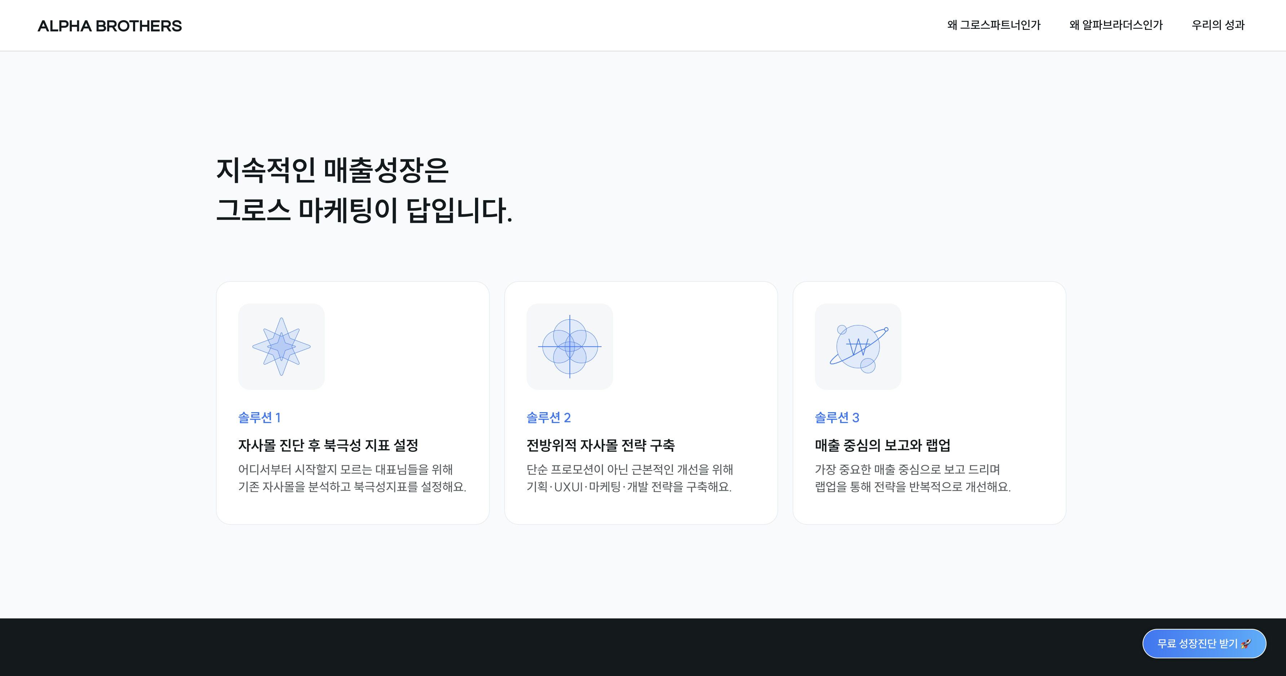Click the rocket emoji on the floating button
This screenshot has height=676, width=1286.
(x=1246, y=644)
